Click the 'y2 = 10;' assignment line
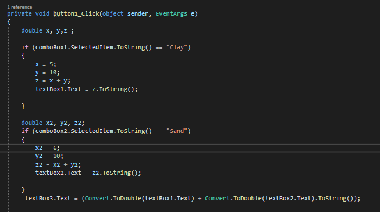This screenshot has width=380, height=212. (x=49, y=156)
